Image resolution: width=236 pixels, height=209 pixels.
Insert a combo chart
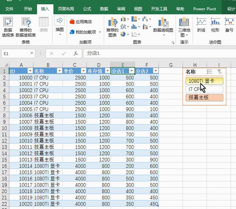point(147,27)
